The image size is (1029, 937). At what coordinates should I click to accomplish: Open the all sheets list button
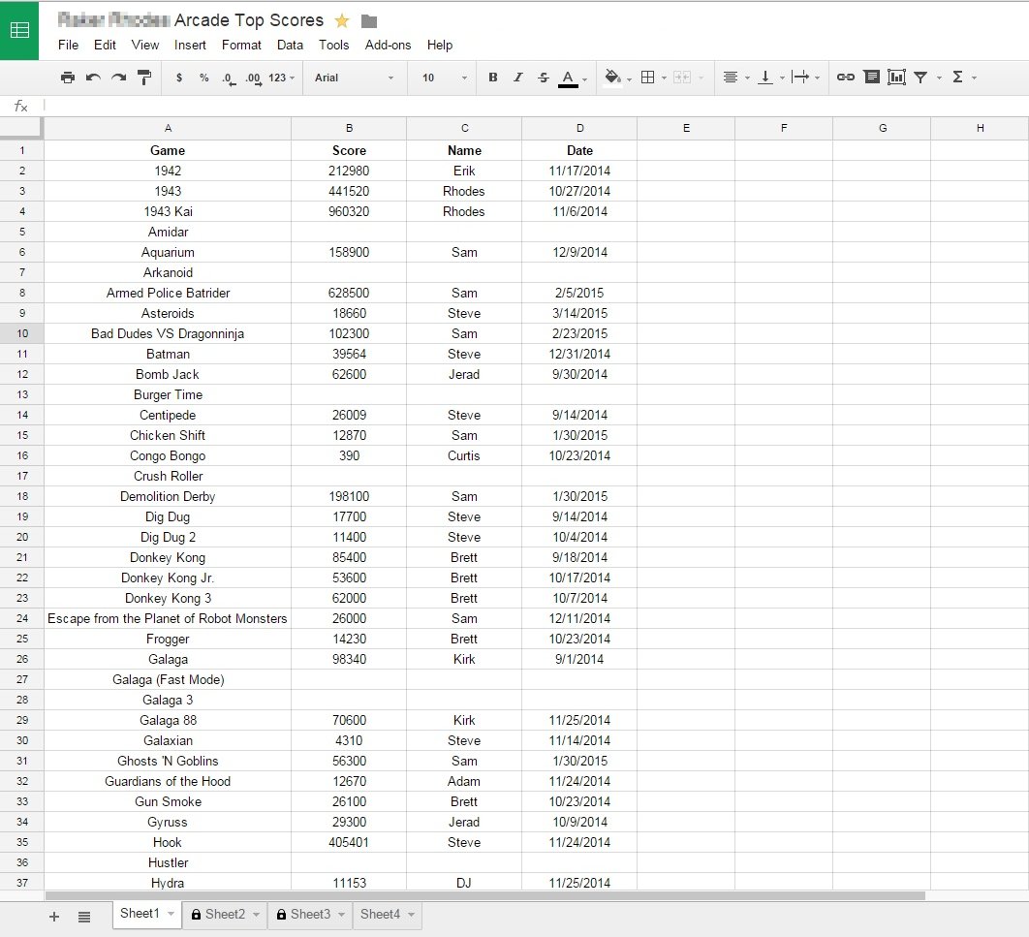(84, 917)
